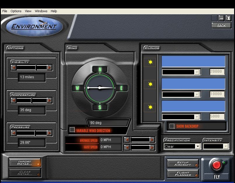Raise temperature with the right arrow
The width and height of the screenshot is (235, 183).
point(49,100)
